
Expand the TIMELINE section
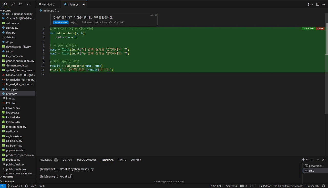coord(18,181)
